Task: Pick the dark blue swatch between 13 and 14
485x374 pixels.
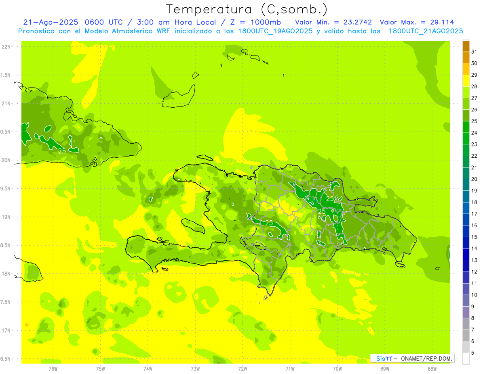Action: click(x=466, y=254)
